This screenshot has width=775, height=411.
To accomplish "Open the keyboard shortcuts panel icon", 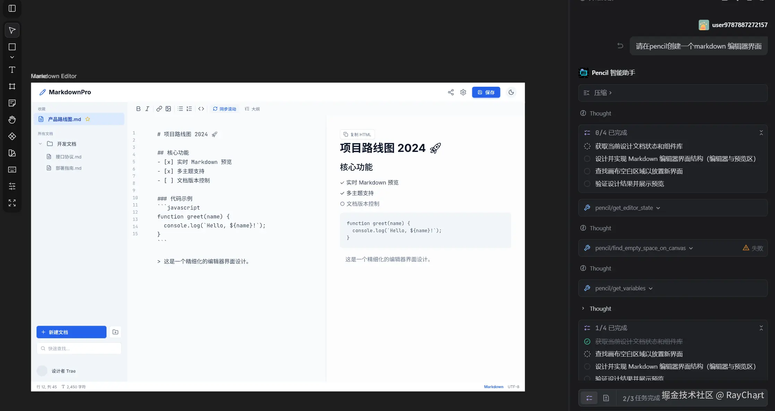I will pyautogui.click(x=12, y=170).
